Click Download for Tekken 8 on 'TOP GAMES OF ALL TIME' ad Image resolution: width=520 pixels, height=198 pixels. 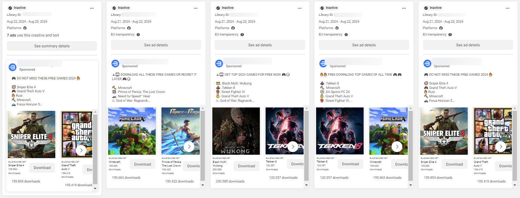(x=350, y=164)
